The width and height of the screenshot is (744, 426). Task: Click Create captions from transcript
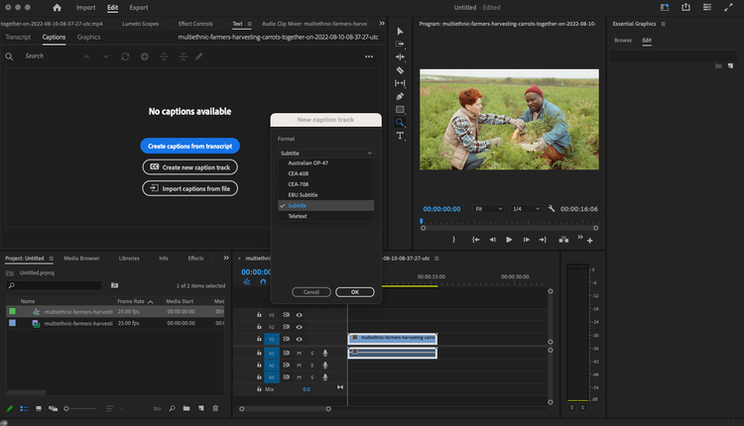[189, 146]
